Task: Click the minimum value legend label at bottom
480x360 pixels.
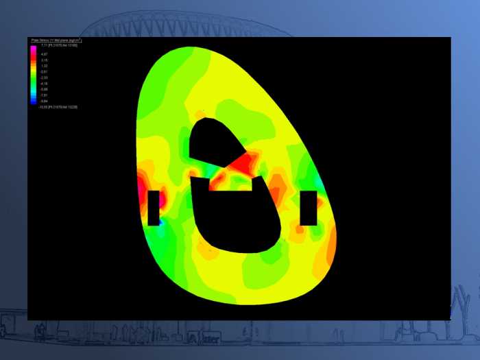Action: pos(58,108)
